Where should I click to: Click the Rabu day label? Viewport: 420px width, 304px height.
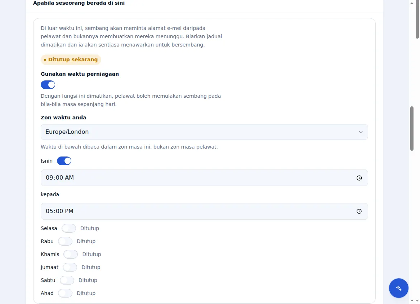[x=47, y=241]
